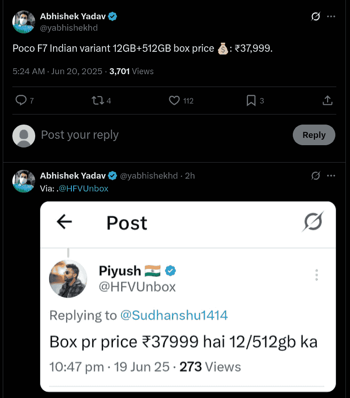Image resolution: width=350 pixels, height=398 pixels.
Task: Open the reply icon on the Poco F7 post
Action: (x=21, y=100)
